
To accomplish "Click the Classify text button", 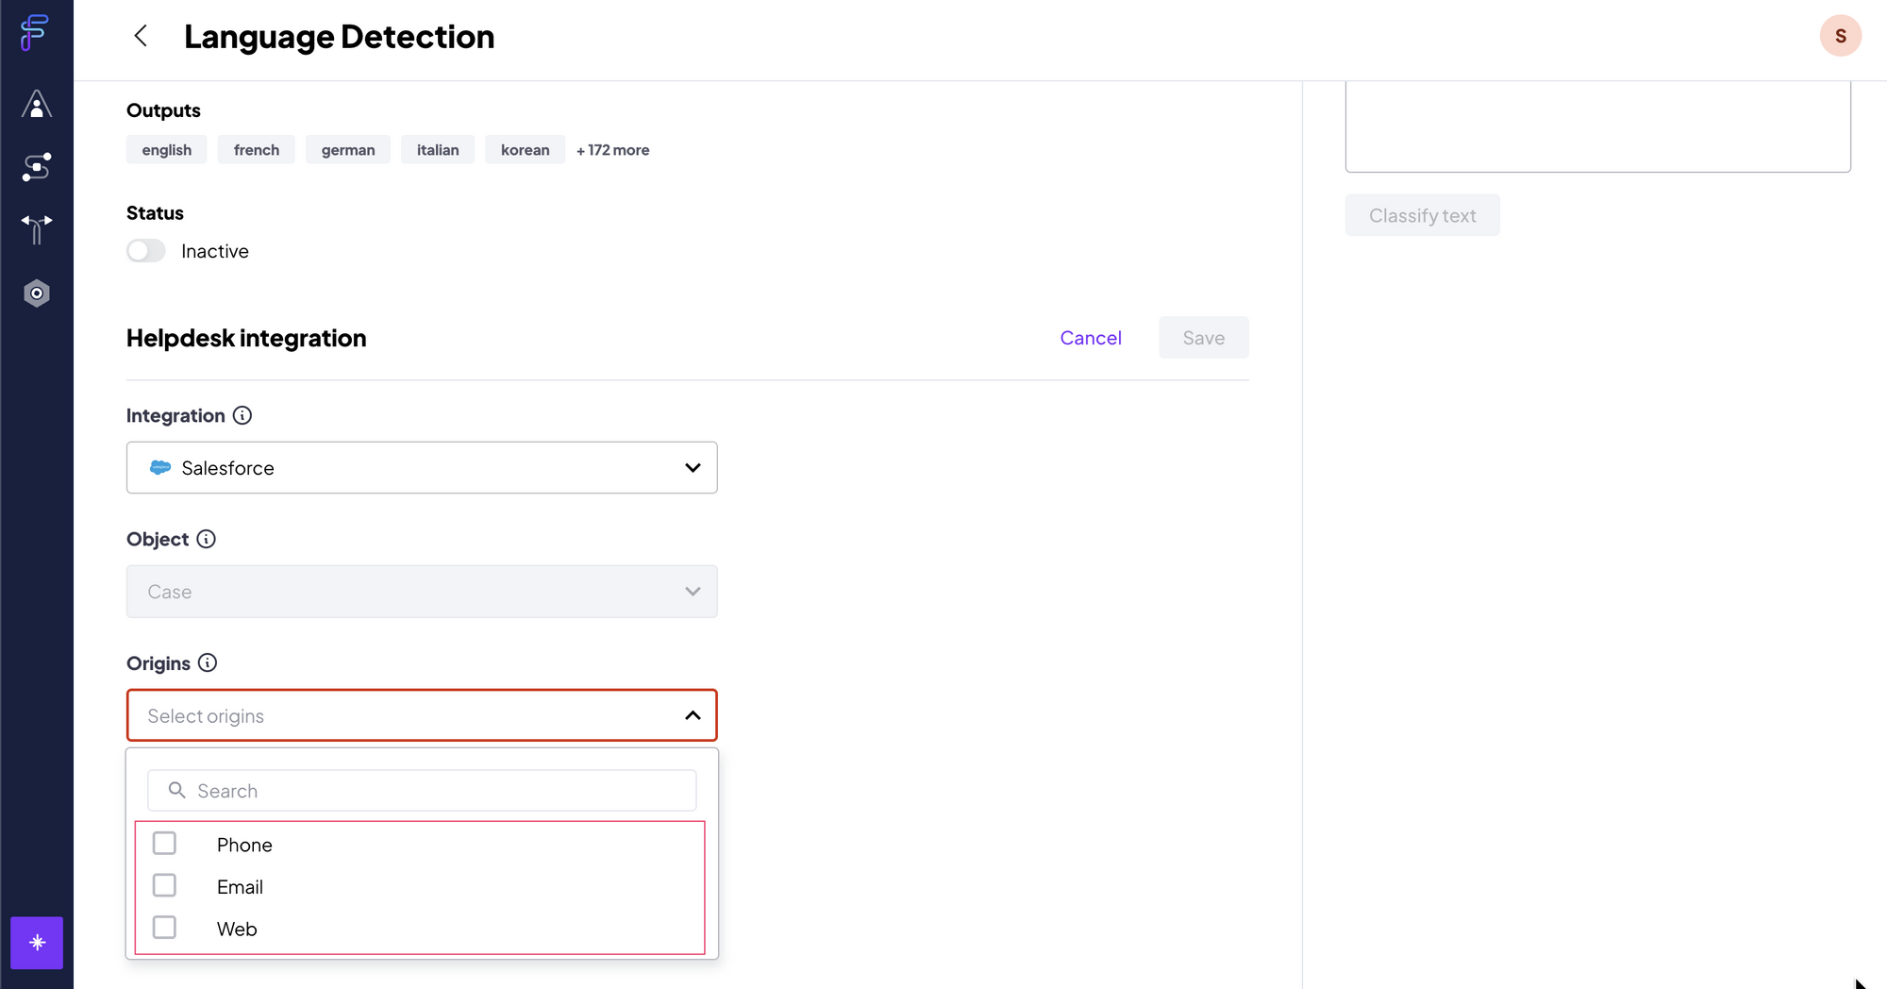I will (1423, 215).
